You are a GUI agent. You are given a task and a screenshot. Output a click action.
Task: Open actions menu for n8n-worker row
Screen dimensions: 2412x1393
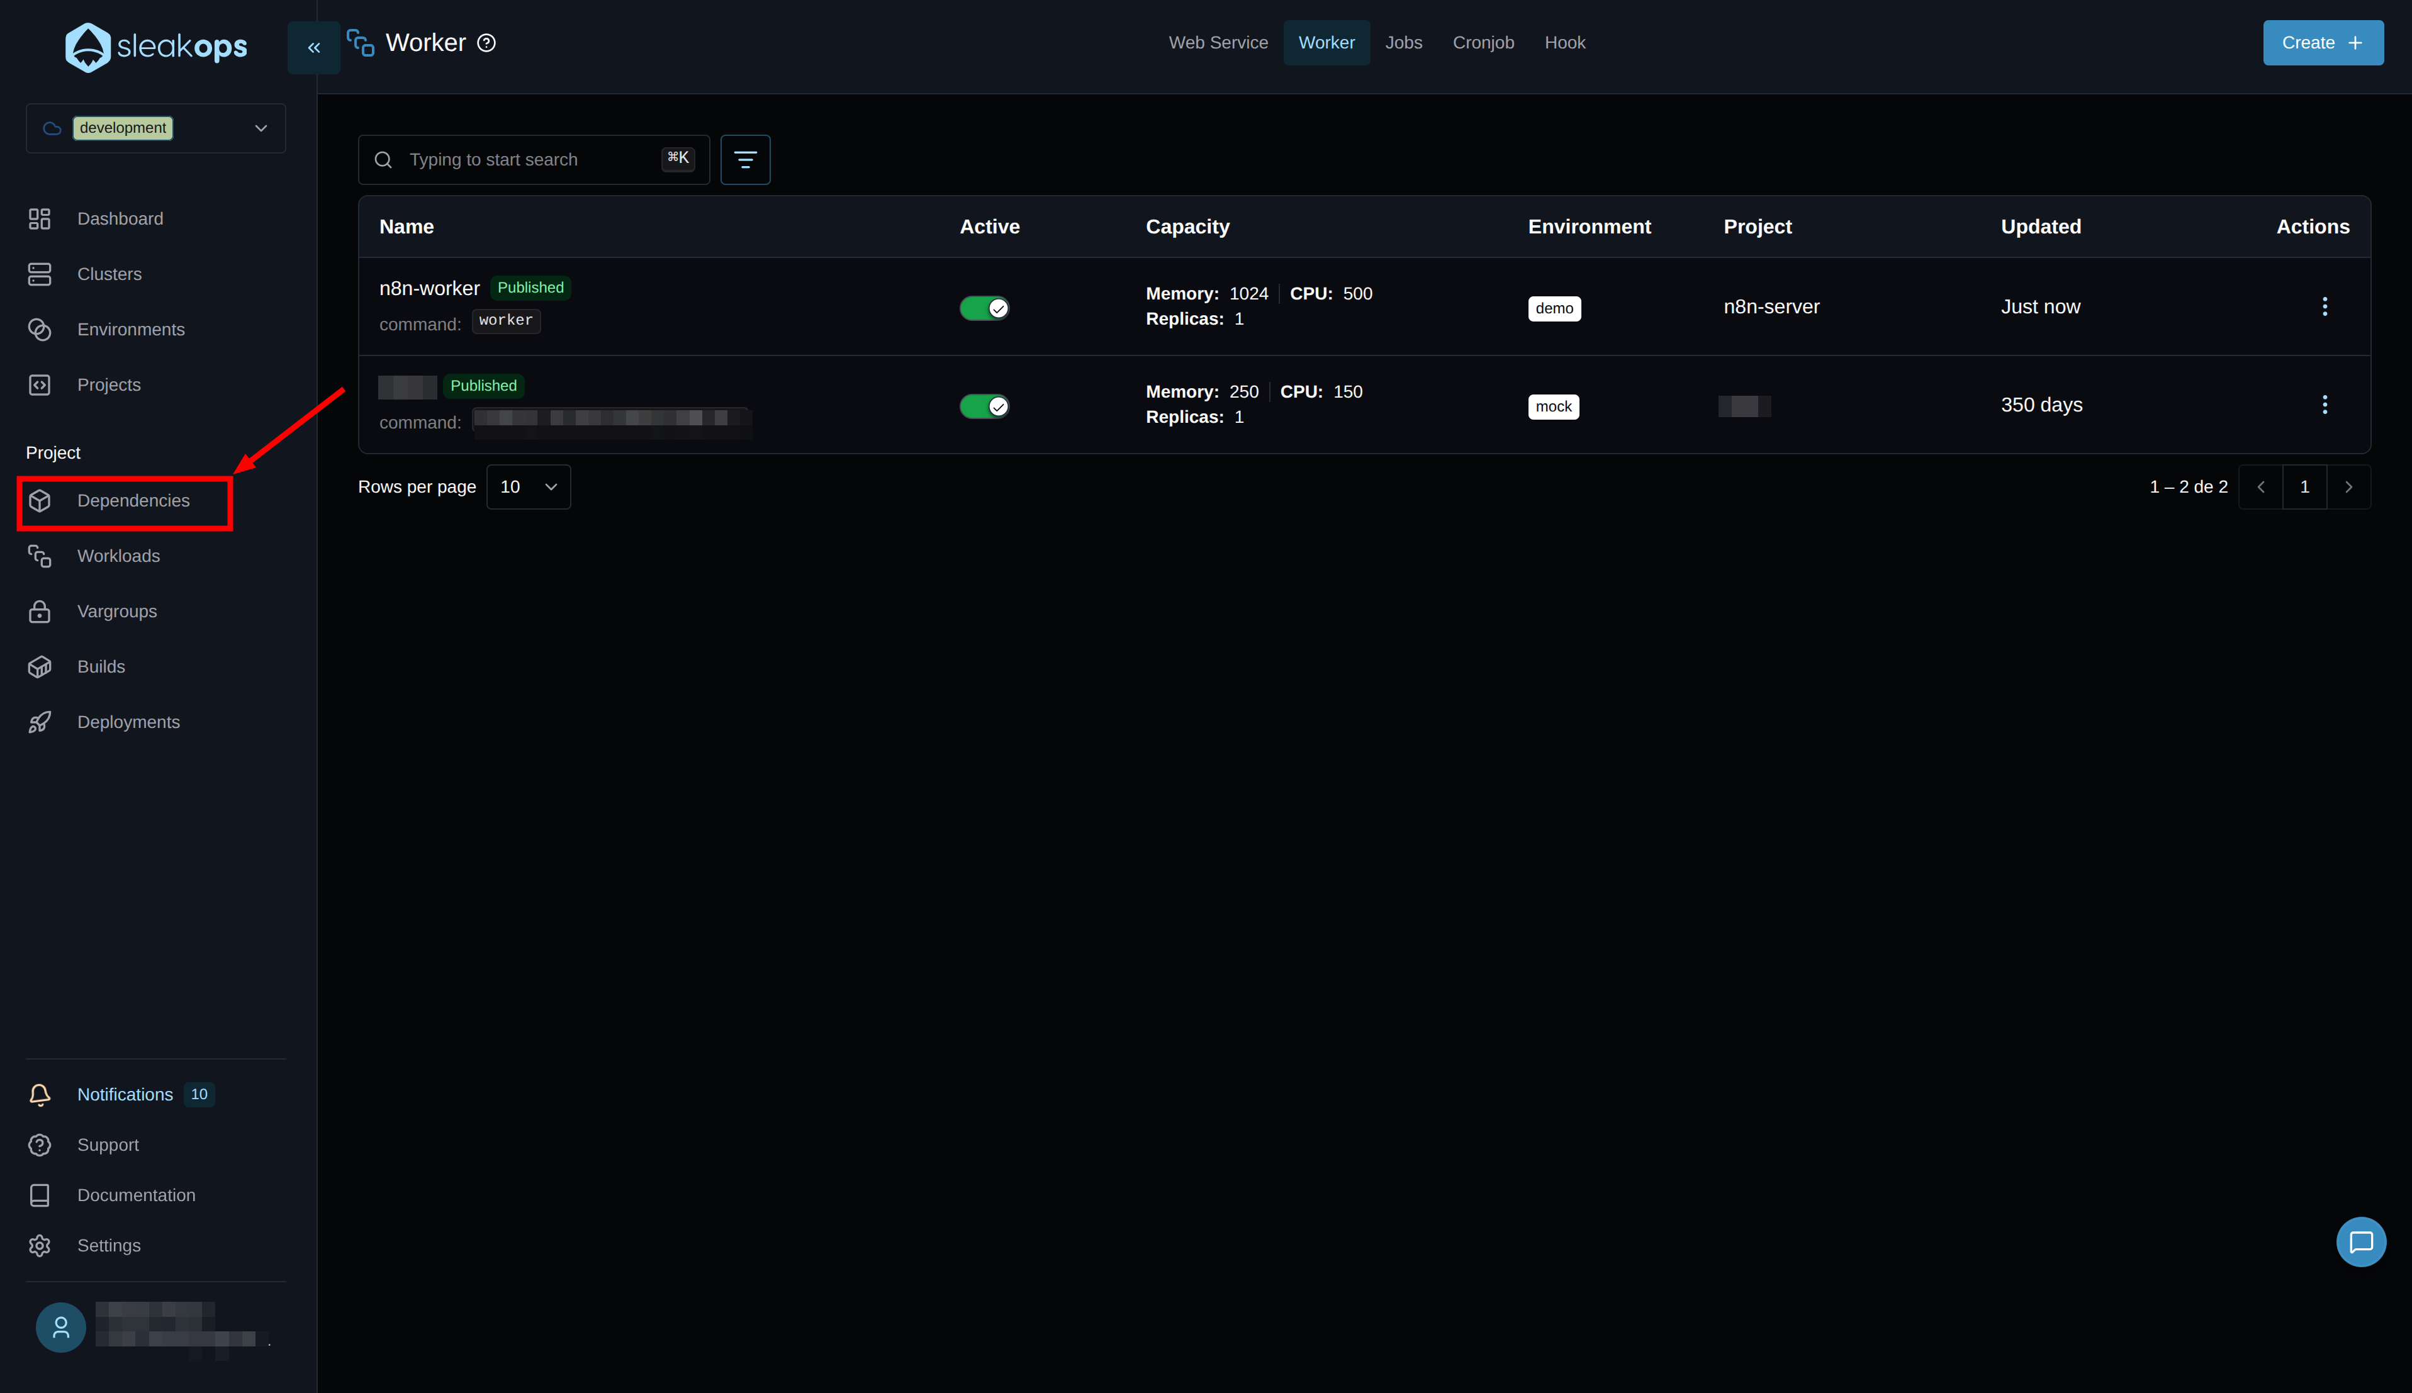point(2324,306)
